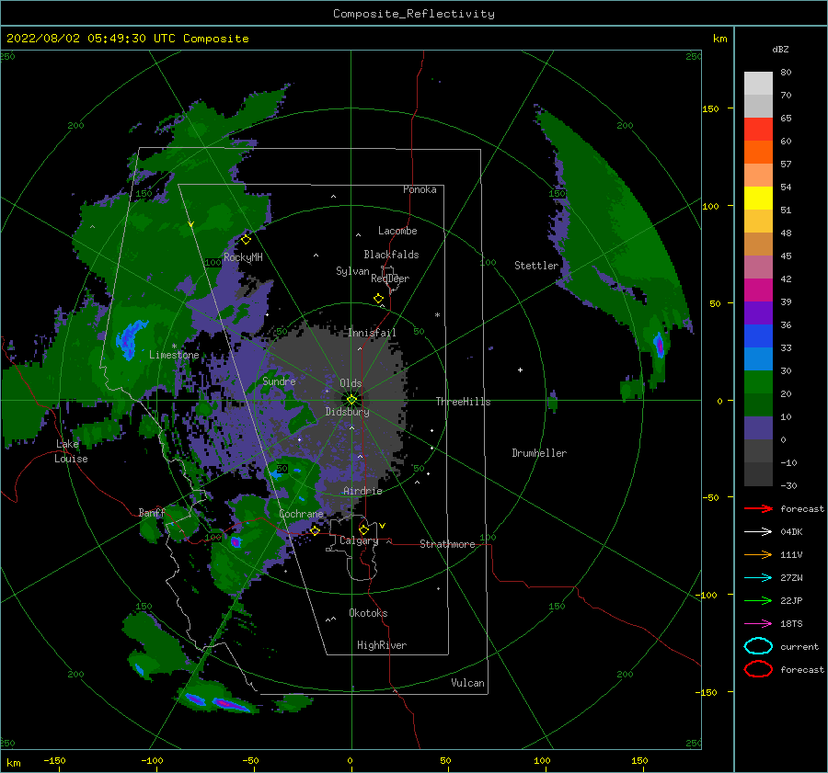Click the magenta storm cell at east edge
The image size is (828, 773).
click(659, 345)
